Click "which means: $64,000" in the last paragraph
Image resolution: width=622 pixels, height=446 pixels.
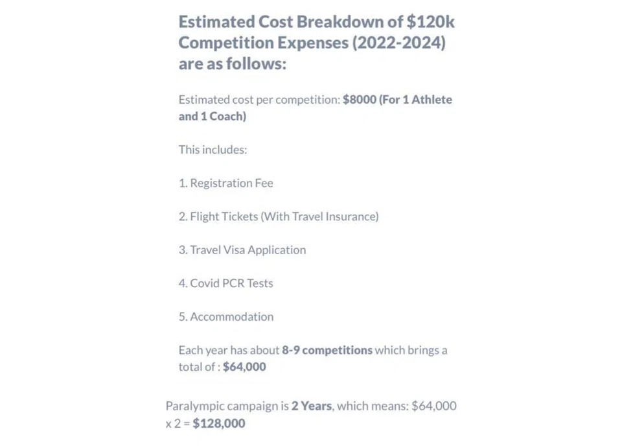(397, 406)
